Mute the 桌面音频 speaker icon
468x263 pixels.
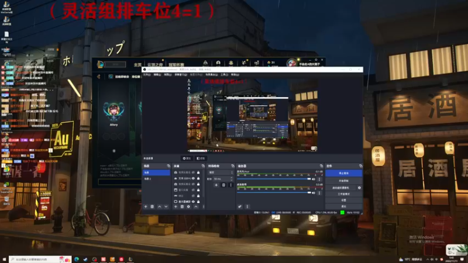314,193
